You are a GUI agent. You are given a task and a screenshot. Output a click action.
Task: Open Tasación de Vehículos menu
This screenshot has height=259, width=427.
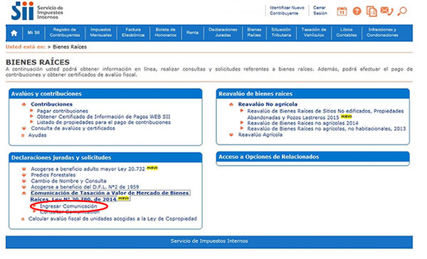coord(314,33)
